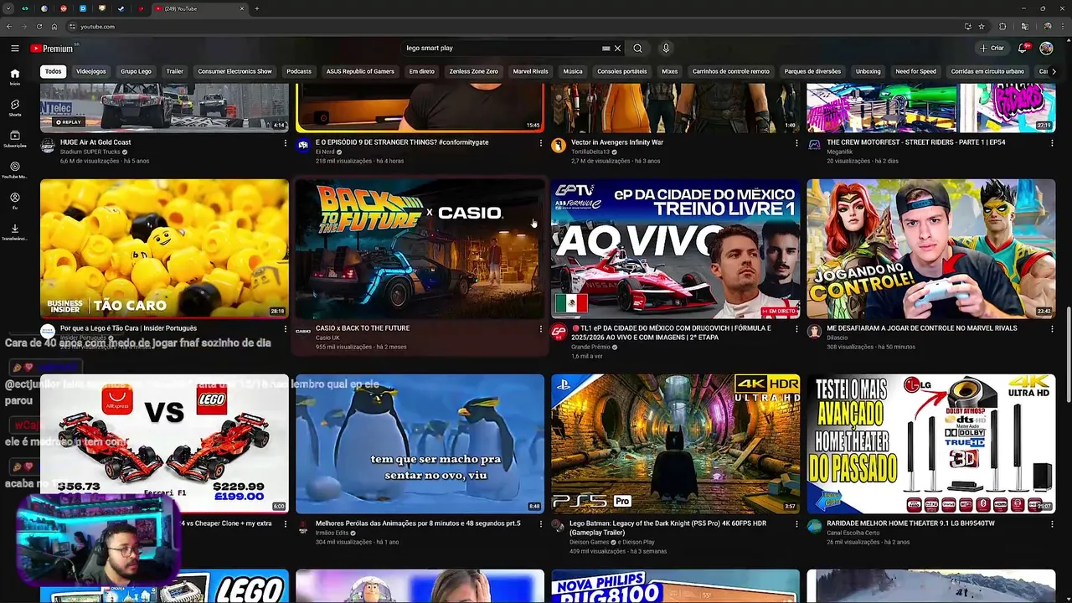This screenshot has height=603, width=1072.
Task: Open Dieison Games channel link
Action: 590,542
